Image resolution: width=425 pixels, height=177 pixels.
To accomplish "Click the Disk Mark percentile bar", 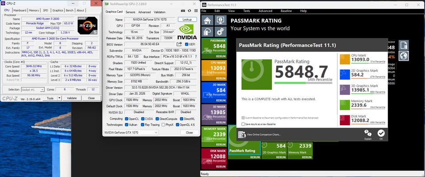I will [368, 124].
